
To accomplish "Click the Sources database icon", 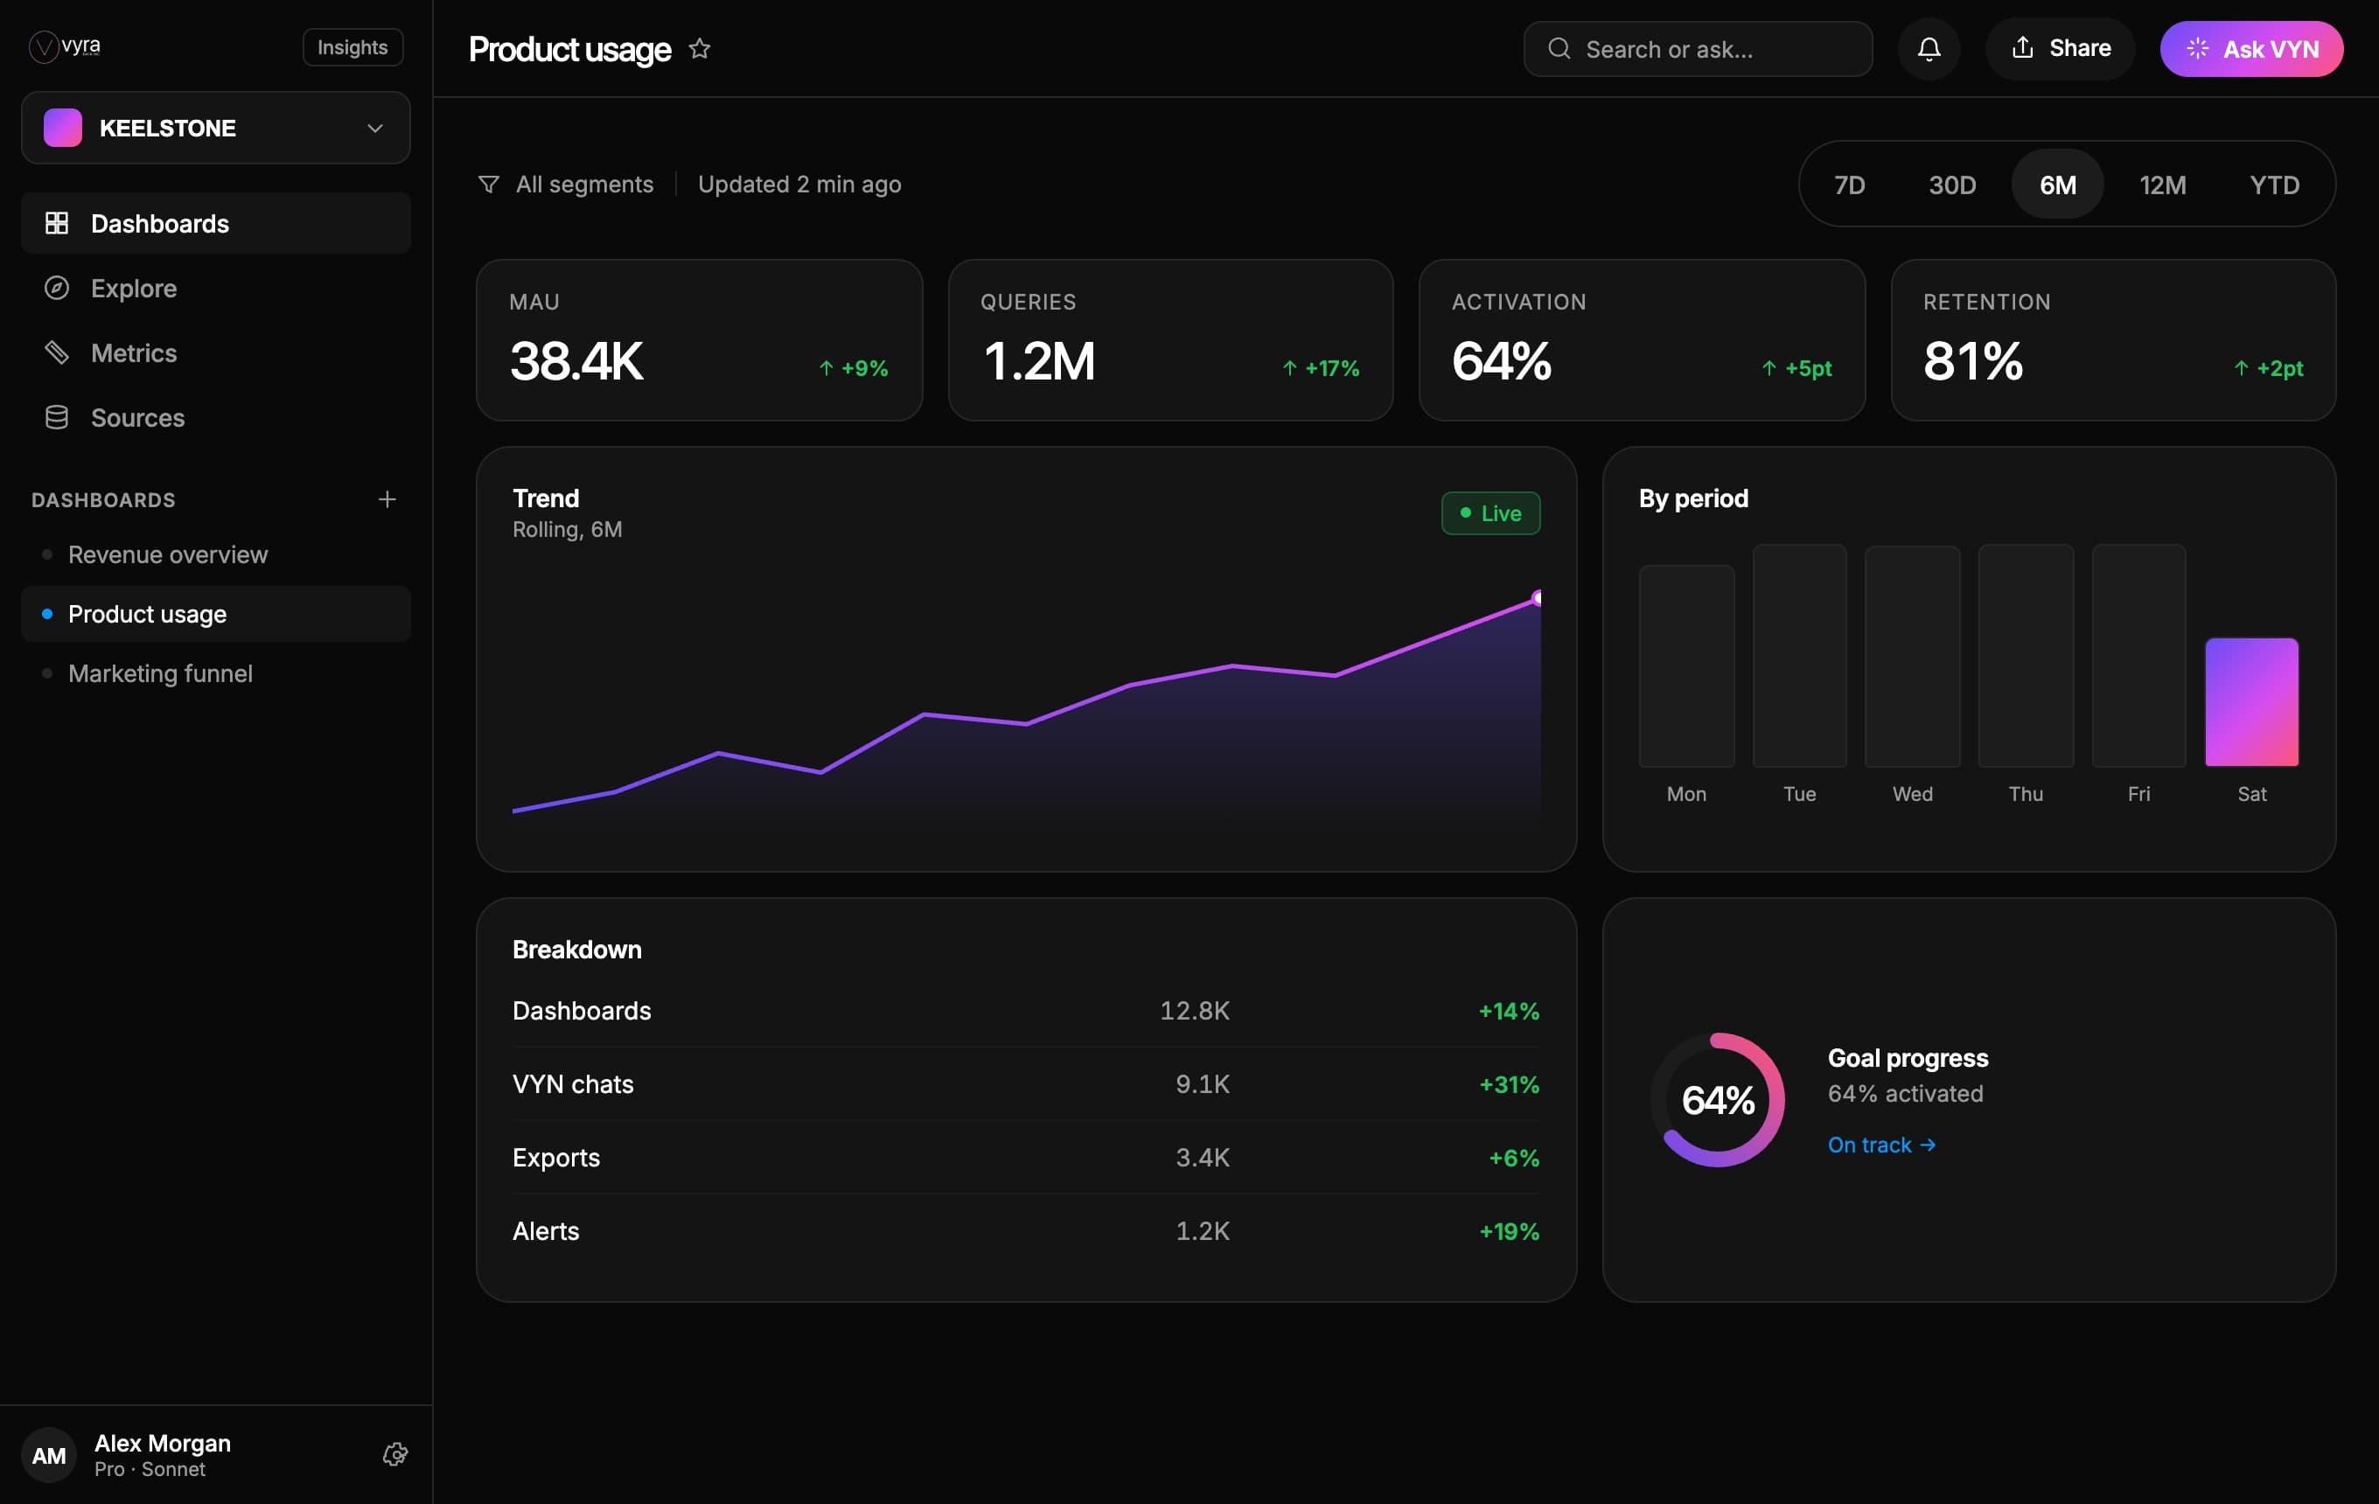I will tap(56, 418).
